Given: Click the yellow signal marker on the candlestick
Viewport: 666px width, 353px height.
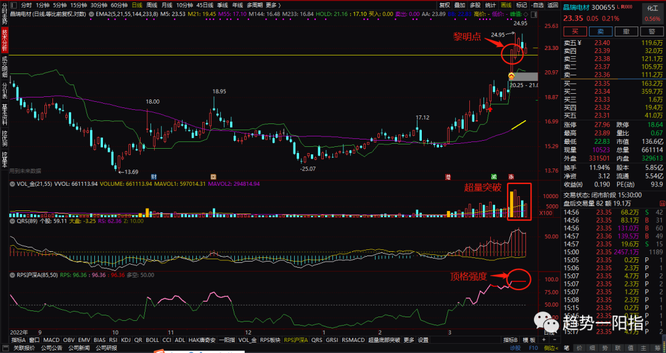Looking at the screenshot, I should (x=511, y=76).
